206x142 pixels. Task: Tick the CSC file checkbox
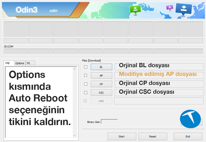tap(86, 93)
